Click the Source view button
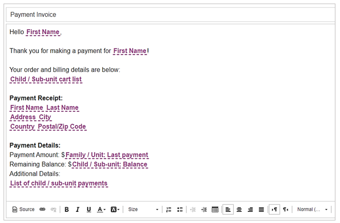Image resolution: width=340 pixels, height=223 pixels. [x=23, y=209]
